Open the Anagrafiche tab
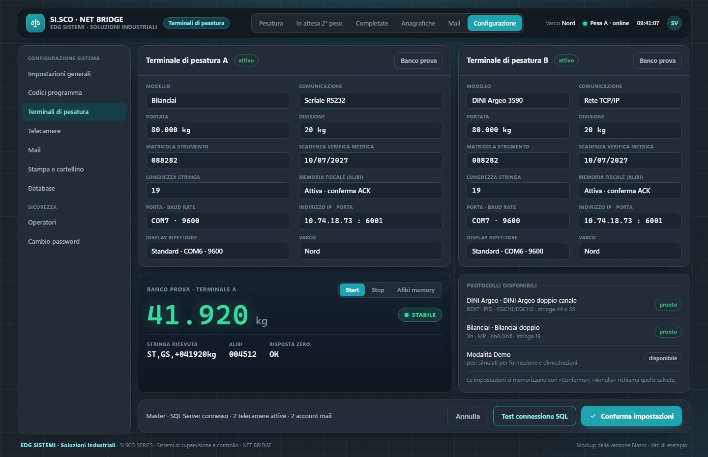The width and height of the screenshot is (708, 457). pyautogui.click(x=418, y=23)
